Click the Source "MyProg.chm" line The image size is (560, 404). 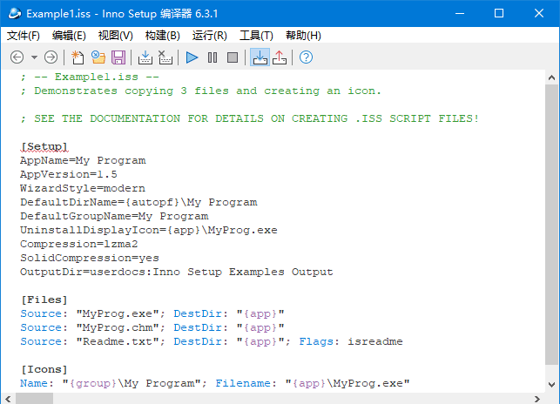pos(152,327)
